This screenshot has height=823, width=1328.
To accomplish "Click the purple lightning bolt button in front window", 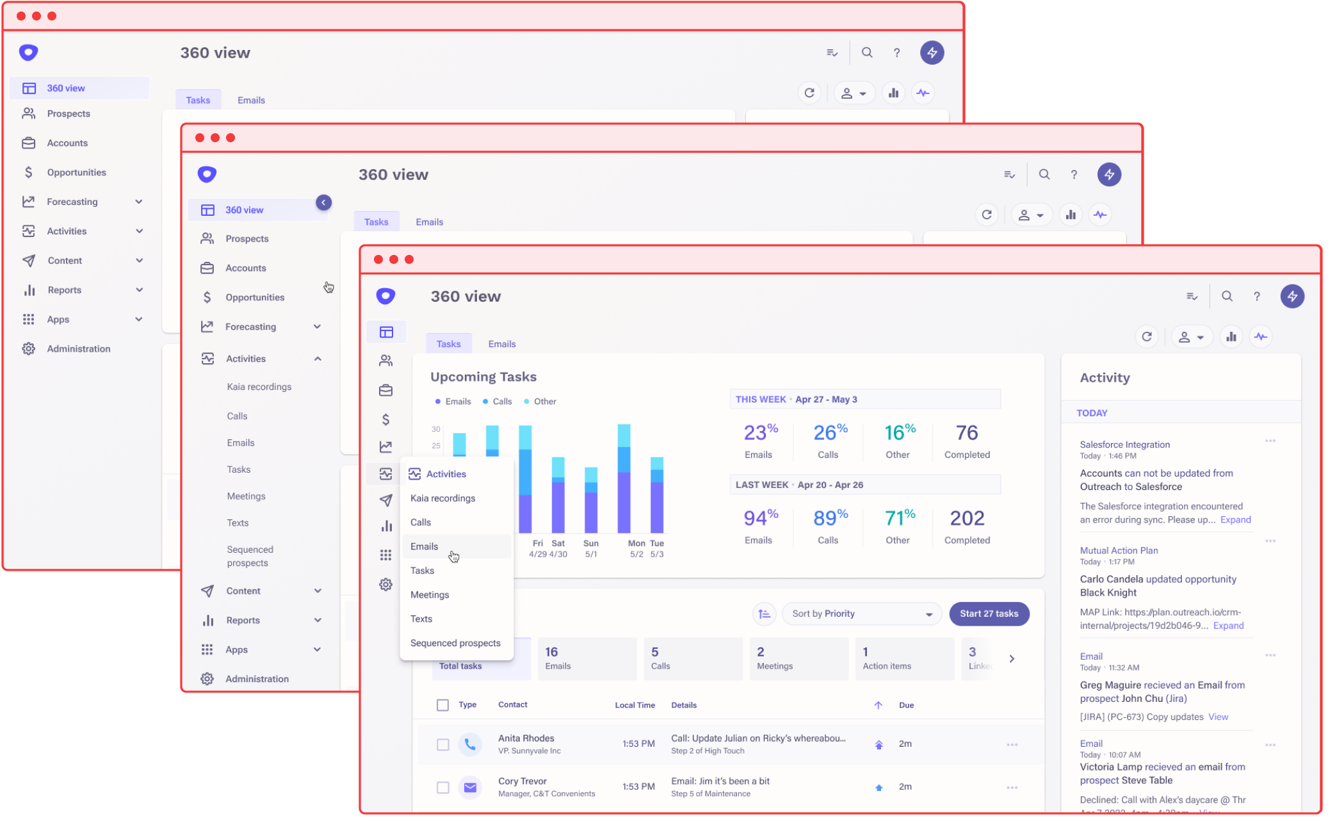I will (x=1292, y=297).
